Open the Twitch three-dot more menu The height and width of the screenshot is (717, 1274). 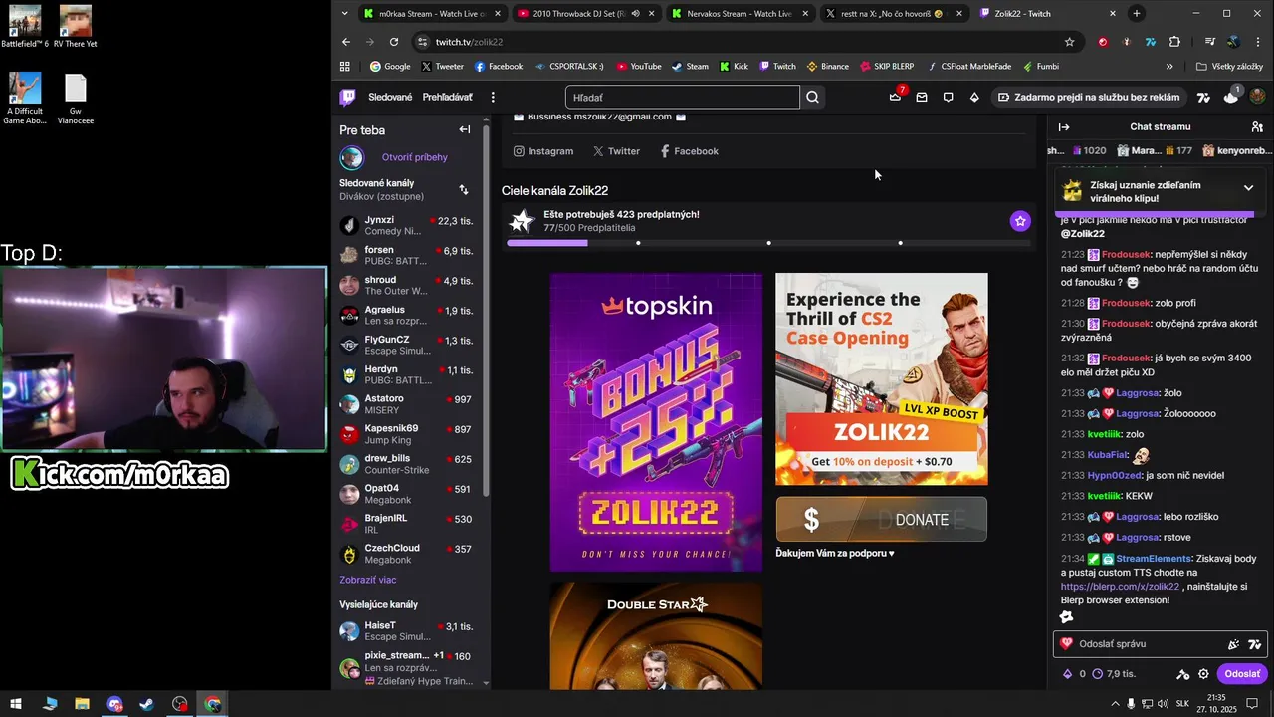(493, 97)
